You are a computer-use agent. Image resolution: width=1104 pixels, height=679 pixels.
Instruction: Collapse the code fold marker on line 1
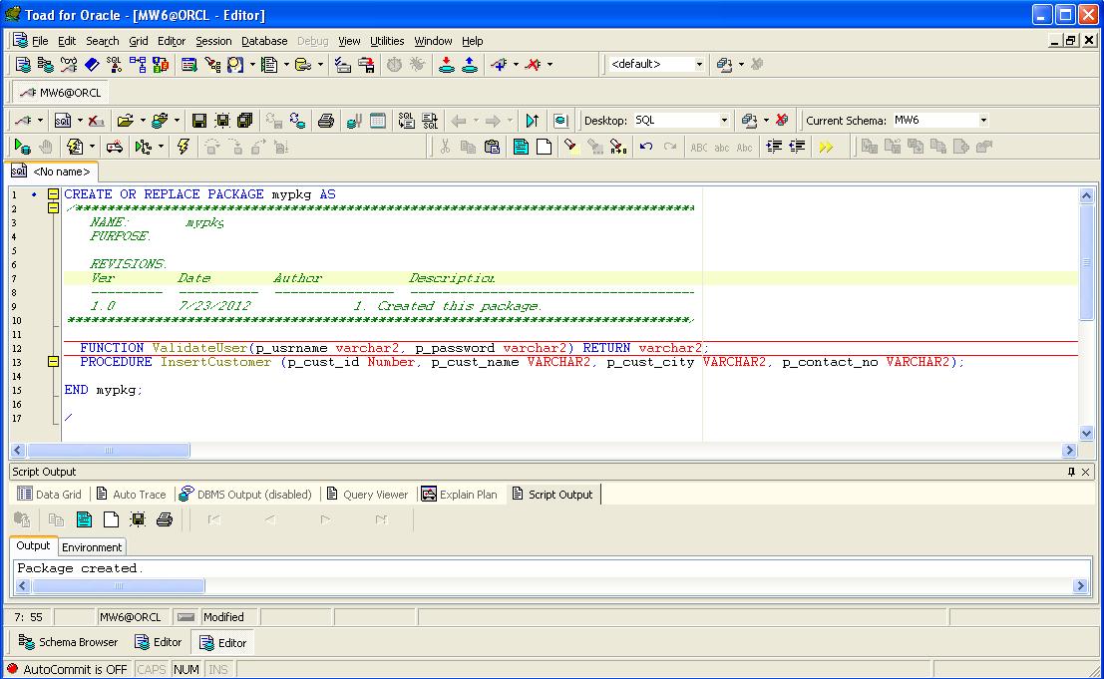(x=52, y=193)
